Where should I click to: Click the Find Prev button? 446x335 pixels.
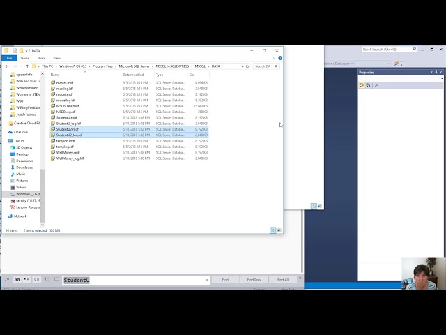tap(254, 280)
